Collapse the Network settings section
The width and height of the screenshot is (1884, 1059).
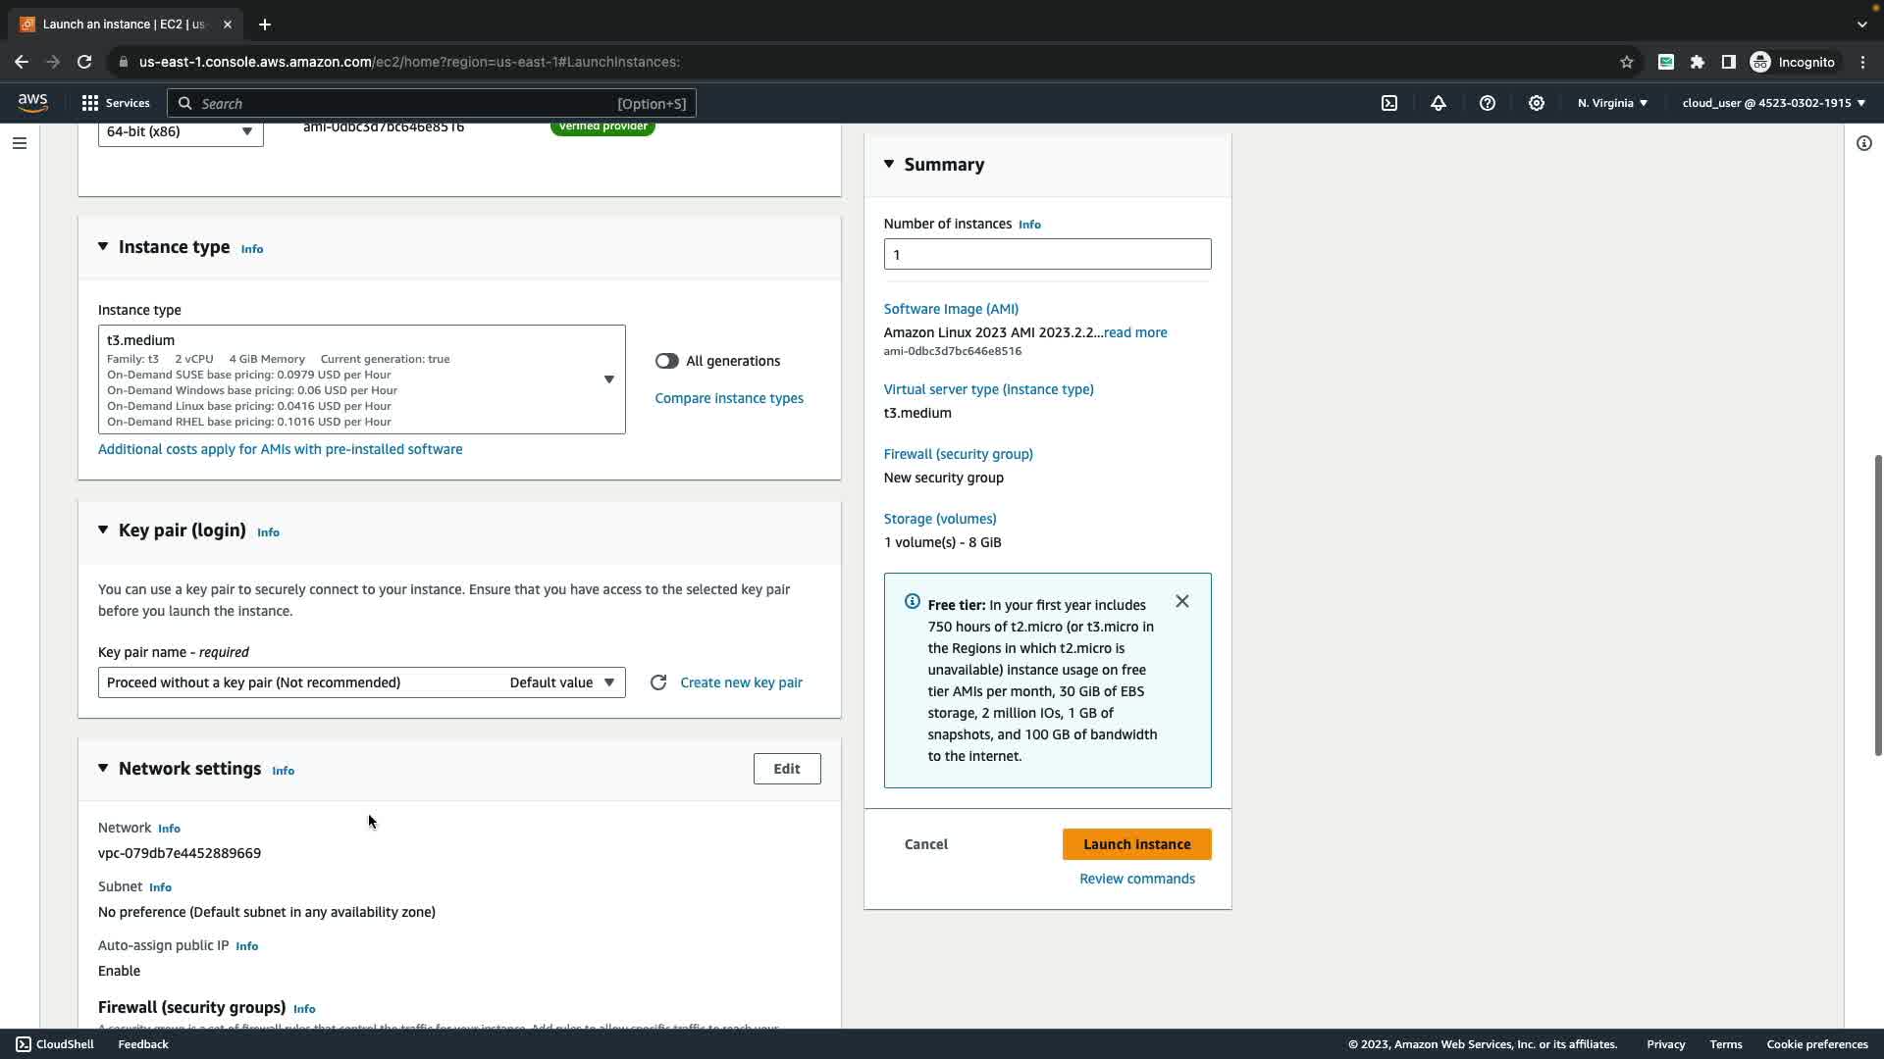coord(103,769)
